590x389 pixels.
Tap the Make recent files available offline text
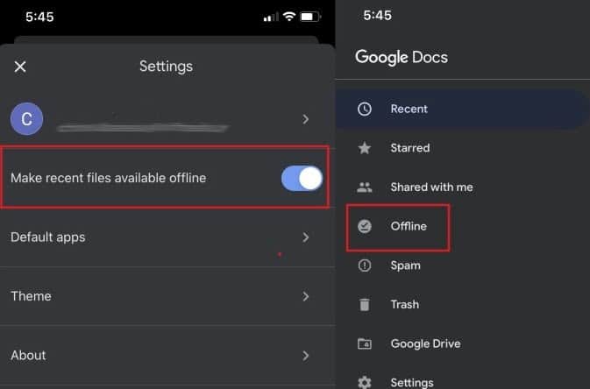point(109,178)
